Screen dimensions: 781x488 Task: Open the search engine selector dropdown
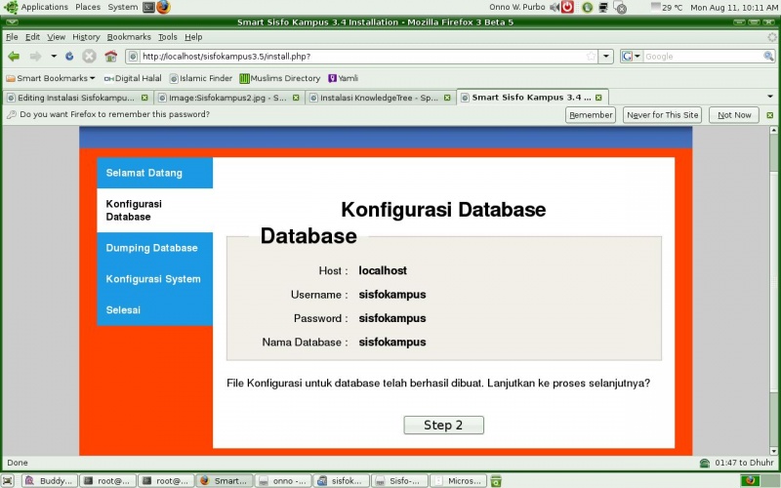pyautogui.click(x=631, y=57)
